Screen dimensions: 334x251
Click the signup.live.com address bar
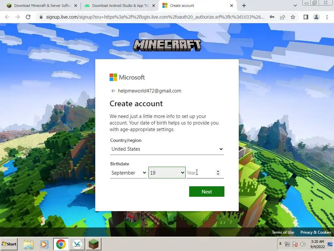155,17
